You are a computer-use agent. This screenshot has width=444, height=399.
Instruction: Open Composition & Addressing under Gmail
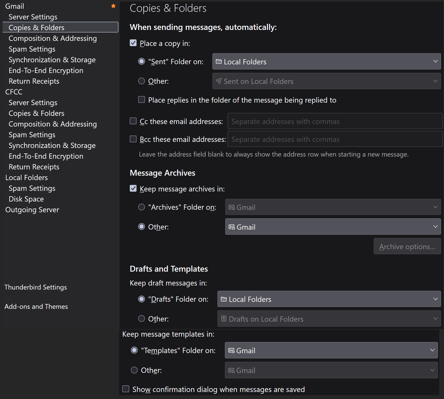point(53,38)
